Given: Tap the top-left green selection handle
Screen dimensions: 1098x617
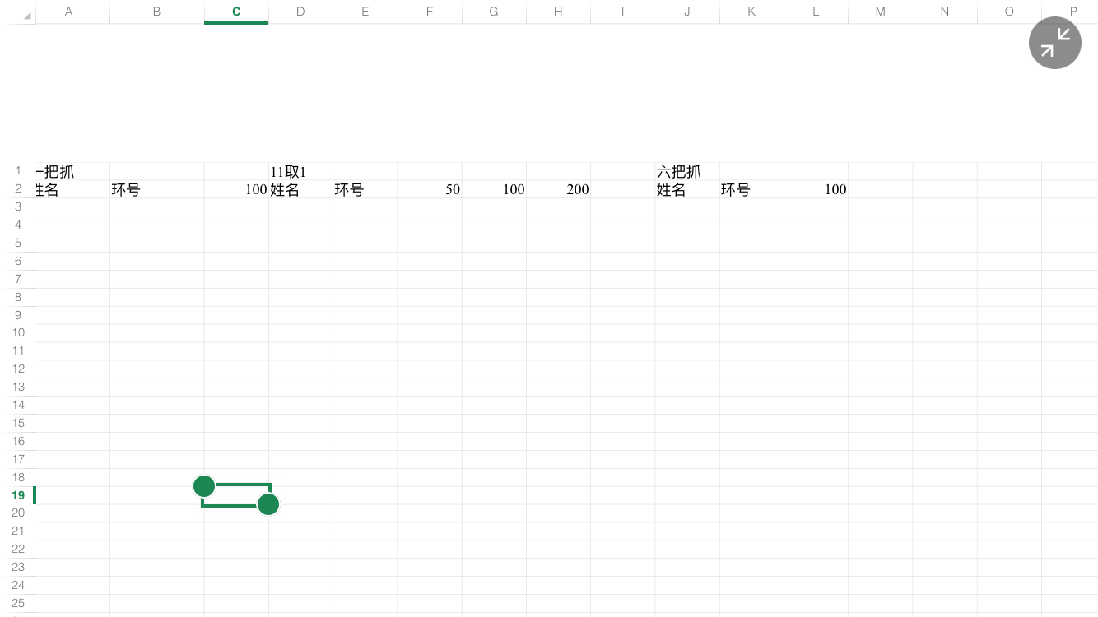Looking at the screenshot, I should click(204, 486).
